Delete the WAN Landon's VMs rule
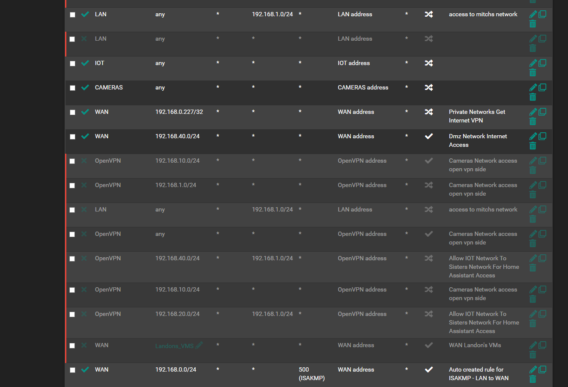 click(533, 354)
